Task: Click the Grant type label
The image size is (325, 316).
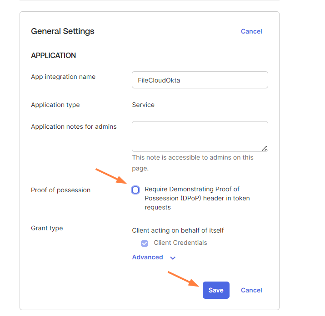Action: 47,228
